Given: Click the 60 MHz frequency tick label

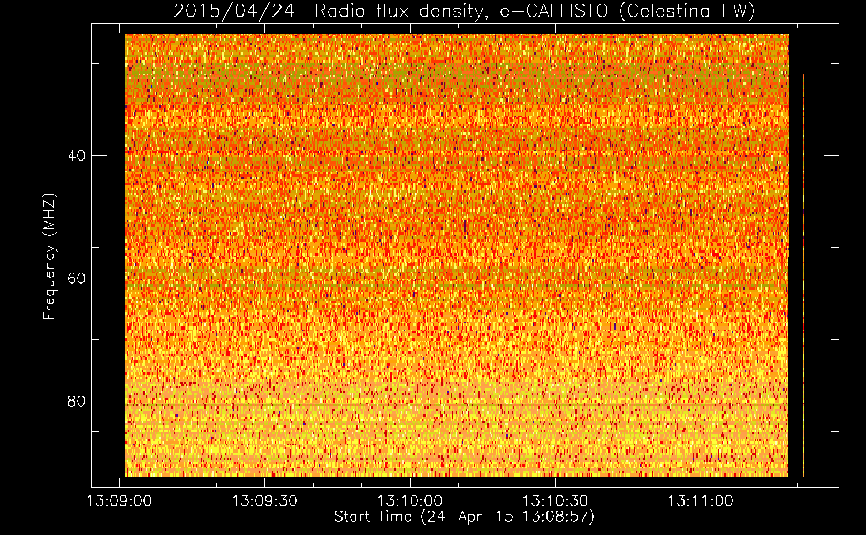Looking at the screenshot, I should tap(76, 278).
